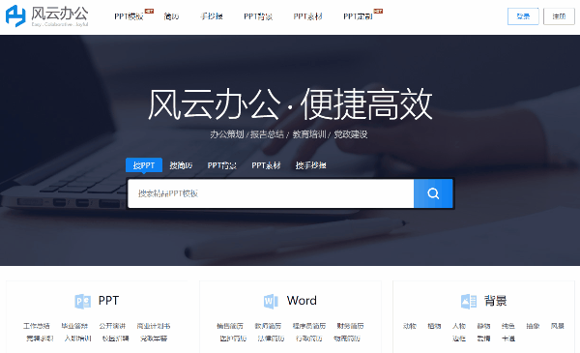The image size is (580, 353).
Task: Click the Word section icon
Action: pyautogui.click(x=271, y=301)
